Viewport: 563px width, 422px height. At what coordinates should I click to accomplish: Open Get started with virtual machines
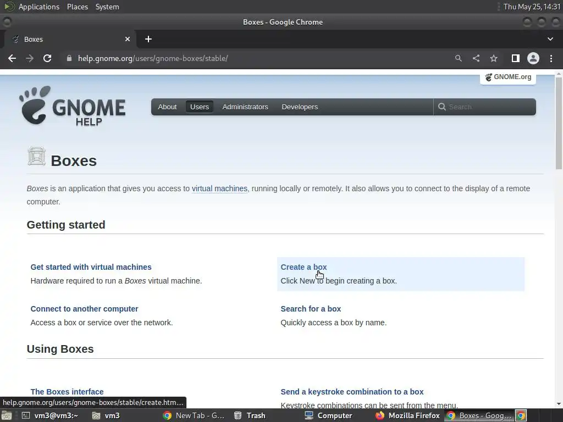coord(91,267)
